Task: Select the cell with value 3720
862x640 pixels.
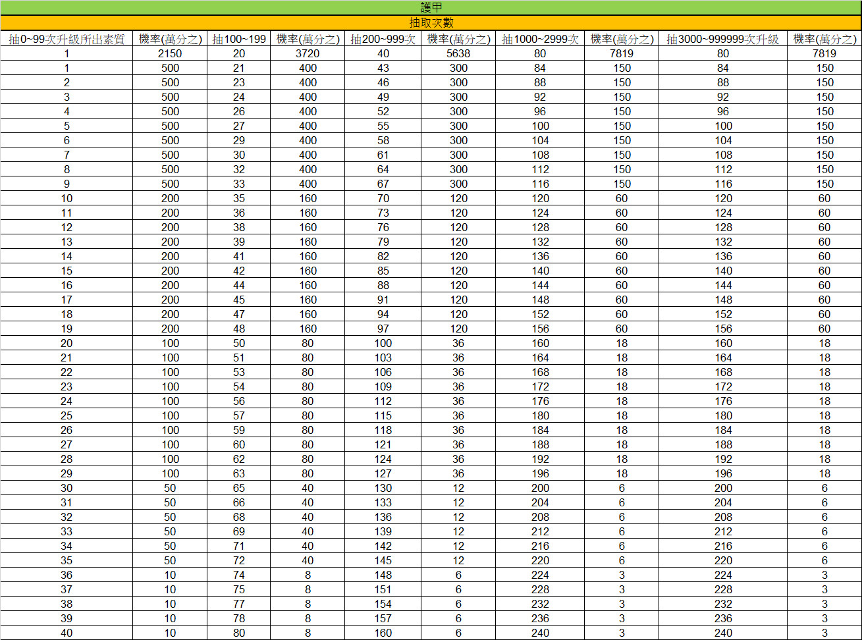Action: pyautogui.click(x=308, y=53)
